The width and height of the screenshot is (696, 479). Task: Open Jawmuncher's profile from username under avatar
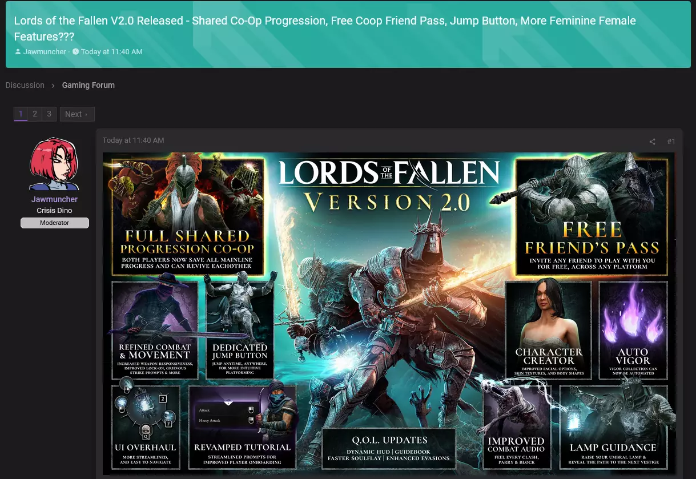pyautogui.click(x=55, y=199)
